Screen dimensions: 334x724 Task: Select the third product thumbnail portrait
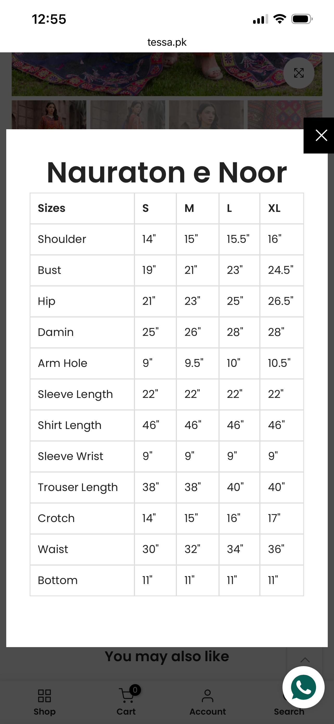pyautogui.click(x=206, y=115)
